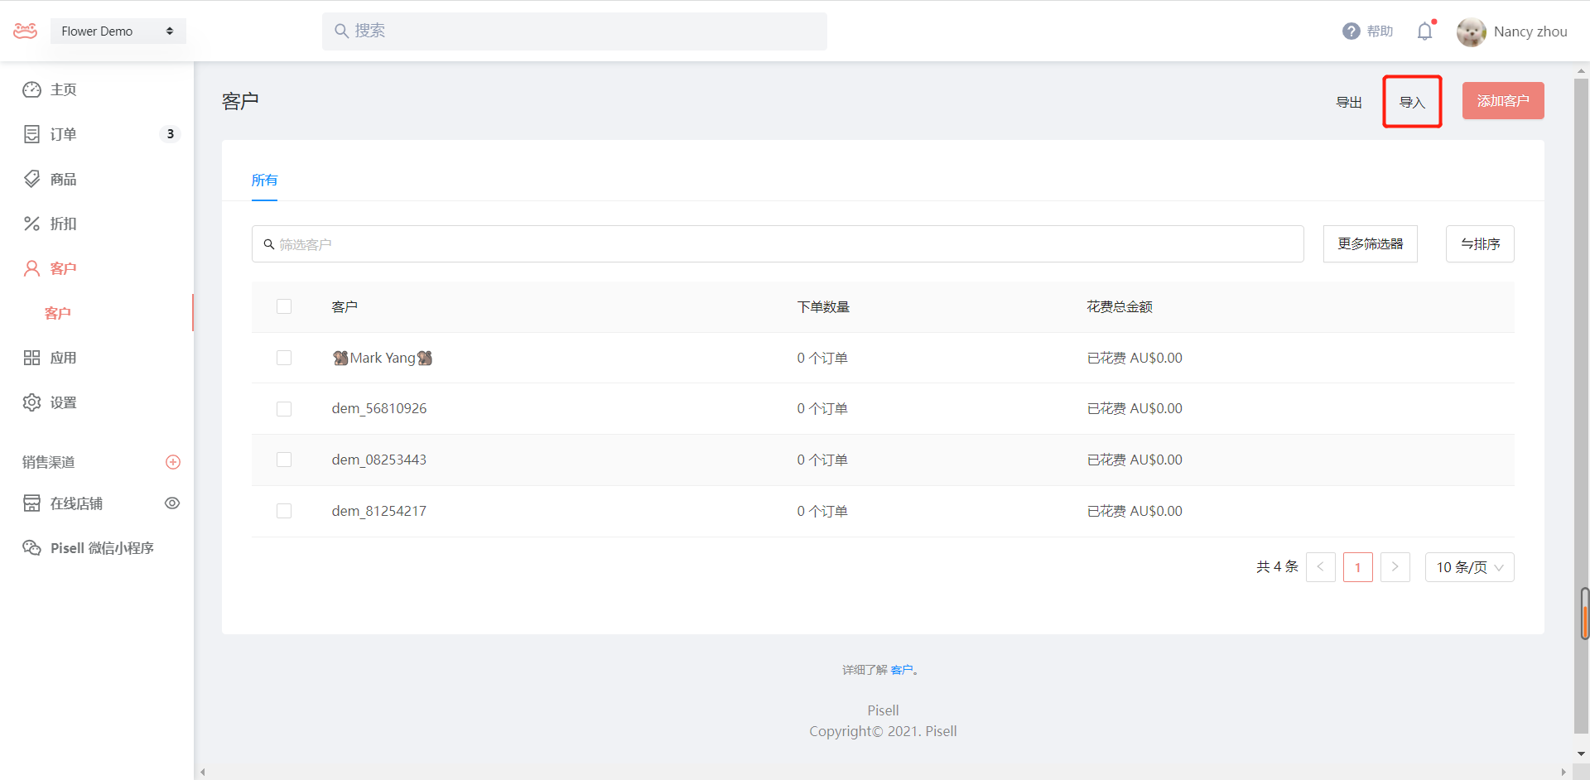Open the customers person icon 客户
The width and height of the screenshot is (1590, 780).
31,268
